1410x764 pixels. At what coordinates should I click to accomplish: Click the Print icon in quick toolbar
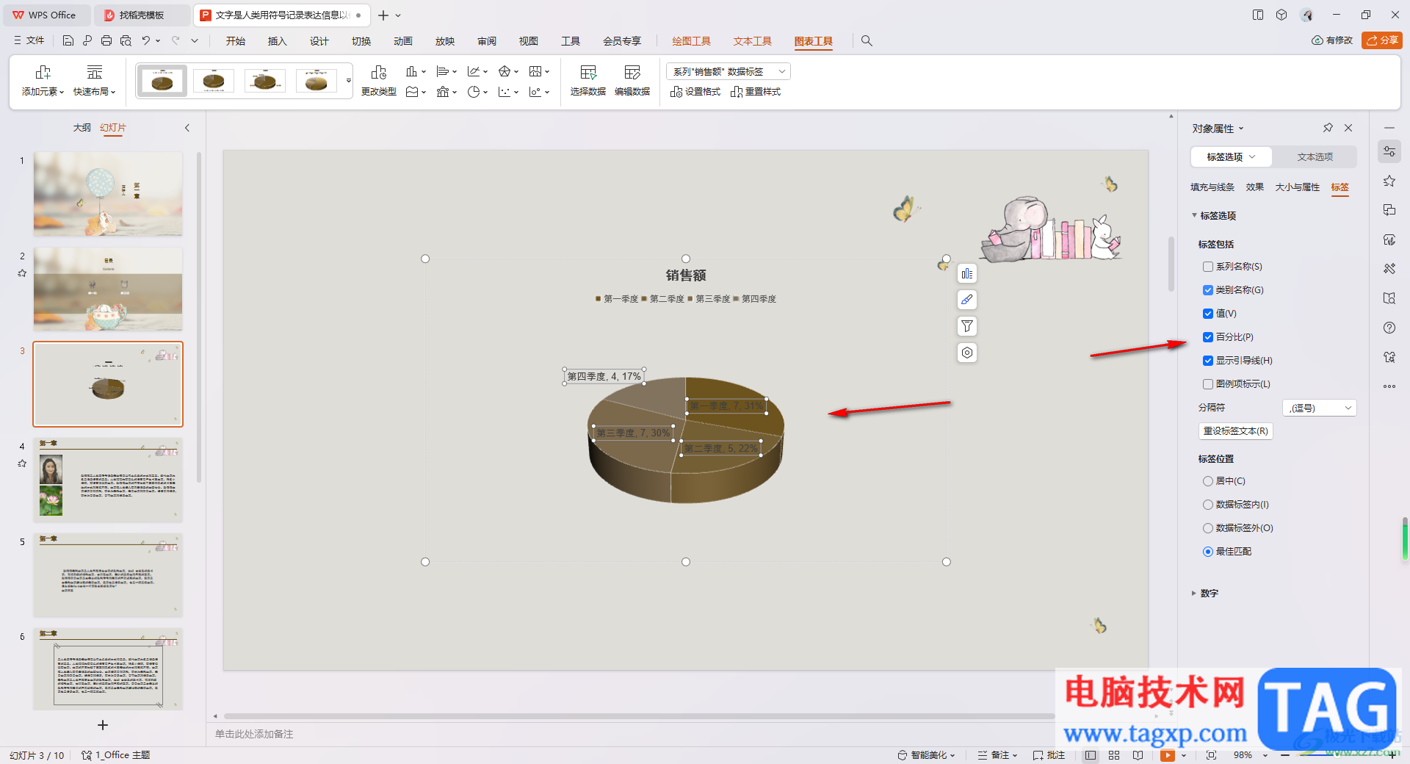(106, 41)
